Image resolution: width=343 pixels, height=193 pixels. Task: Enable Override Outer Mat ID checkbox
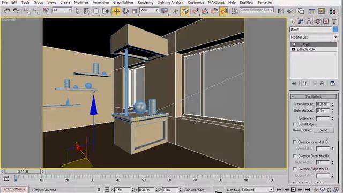(295, 156)
